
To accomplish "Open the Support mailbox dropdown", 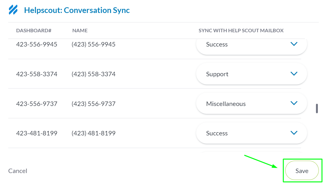I will pyautogui.click(x=251, y=74).
